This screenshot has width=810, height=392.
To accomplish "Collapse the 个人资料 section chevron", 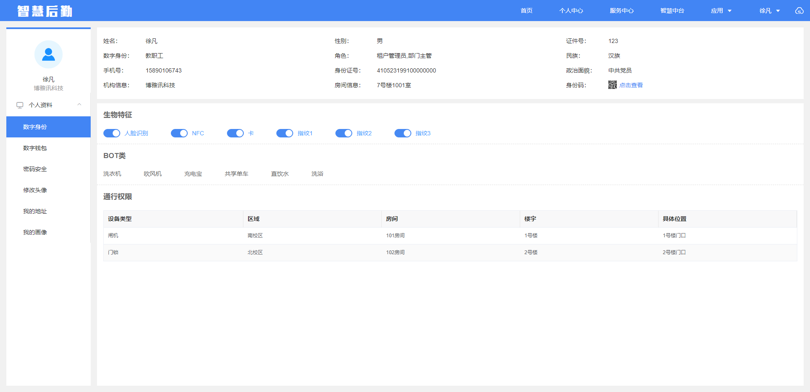I will pos(79,105).
